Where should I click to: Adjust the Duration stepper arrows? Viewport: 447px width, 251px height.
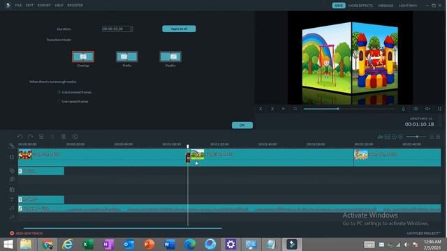(131, 29)
